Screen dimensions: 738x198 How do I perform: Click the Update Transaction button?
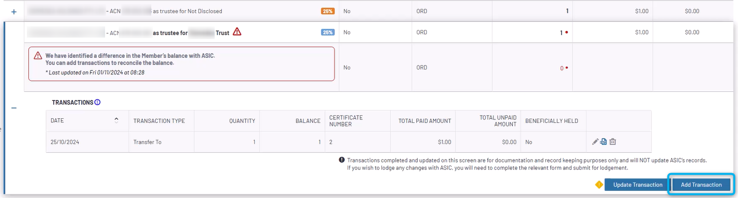click(638, 184)
